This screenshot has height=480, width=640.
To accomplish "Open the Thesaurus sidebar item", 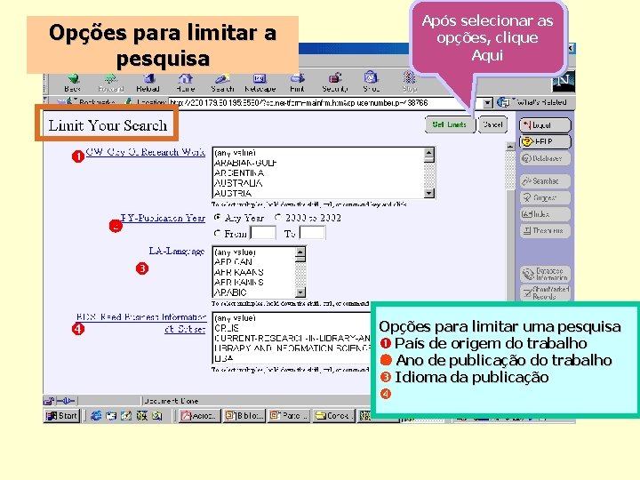I will click(545, 230).
